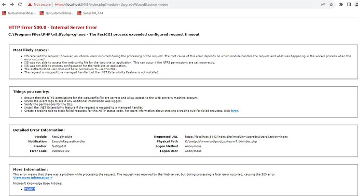Open the second testcustomer360 bookmark
The image size is (358, 196).
[x=57, y=14]
